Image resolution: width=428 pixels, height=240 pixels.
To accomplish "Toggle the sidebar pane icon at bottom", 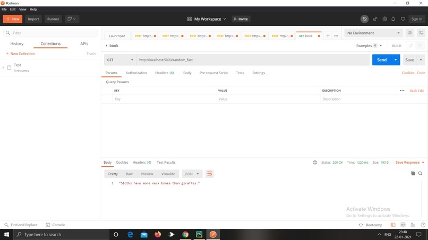I will tap(393, 225).
